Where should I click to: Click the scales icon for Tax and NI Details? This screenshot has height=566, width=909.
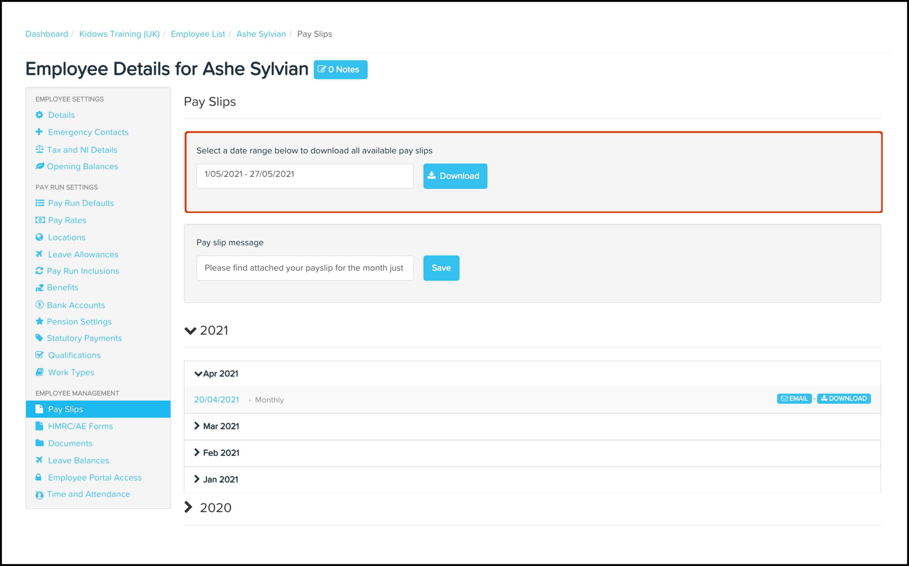tap(39, 149)
